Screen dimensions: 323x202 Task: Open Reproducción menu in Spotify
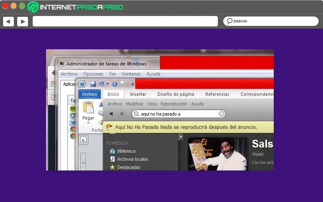coord(174,104)
